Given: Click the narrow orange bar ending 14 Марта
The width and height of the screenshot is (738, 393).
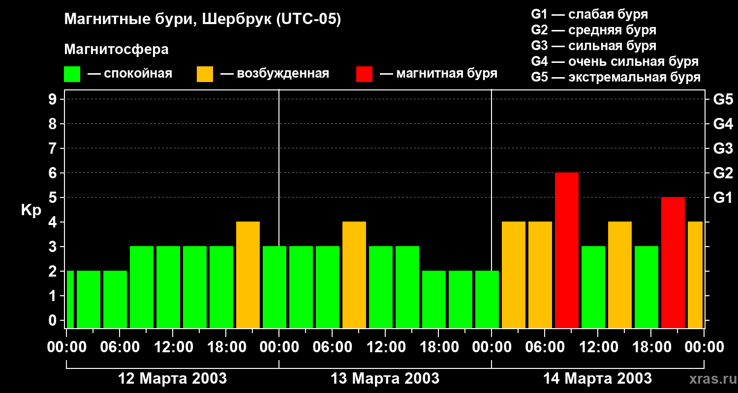Looking at the screenshot, I should (695, 275).
